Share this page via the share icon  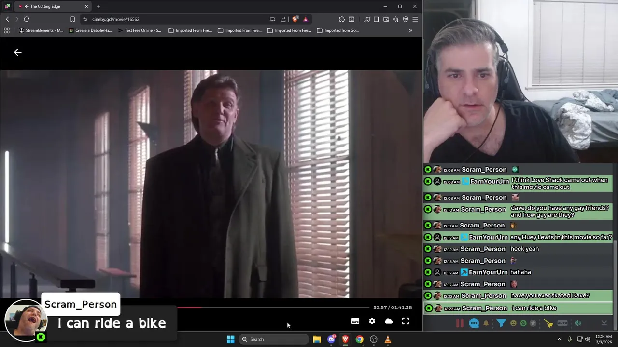(x=283, y=19)
